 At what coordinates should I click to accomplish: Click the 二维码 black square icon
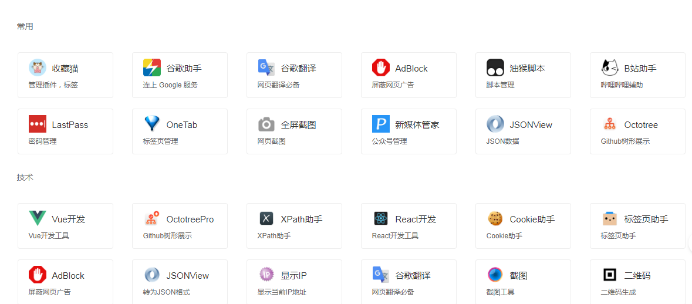click(609, 275)
